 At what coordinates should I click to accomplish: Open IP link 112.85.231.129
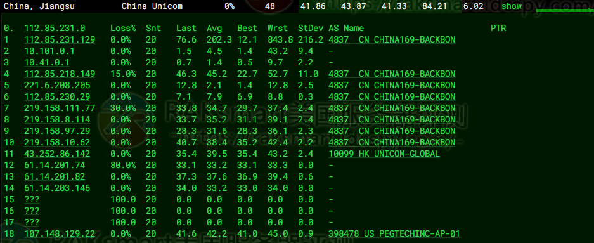60,40
